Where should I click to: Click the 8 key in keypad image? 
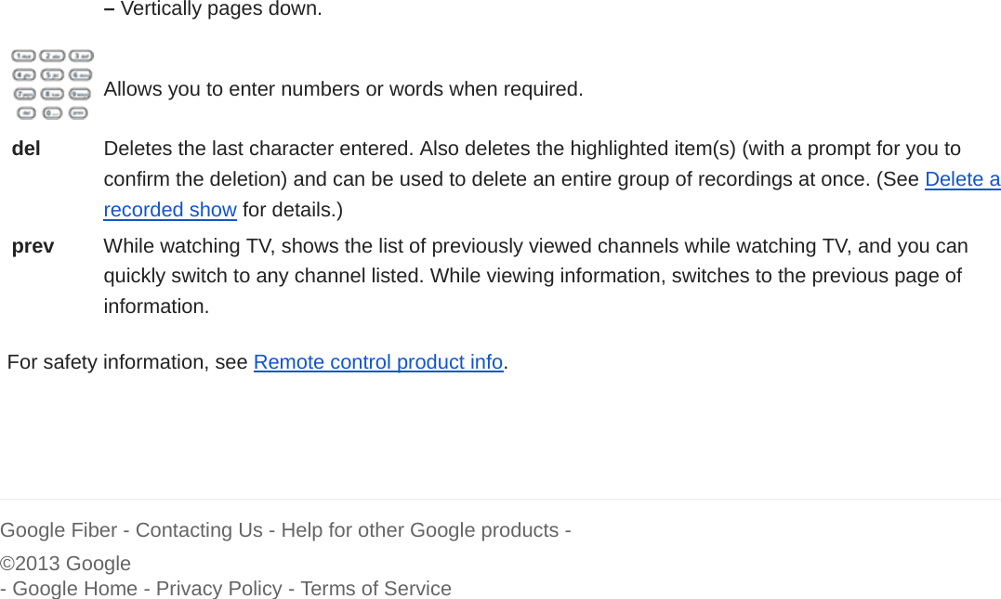click(53, 94)
